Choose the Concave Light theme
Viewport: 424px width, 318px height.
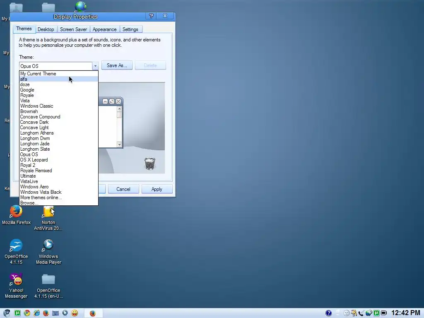point(59,128)
